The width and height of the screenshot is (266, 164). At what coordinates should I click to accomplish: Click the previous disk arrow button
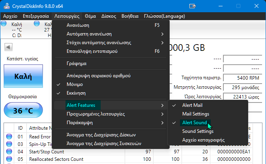(x=7, y=47)
